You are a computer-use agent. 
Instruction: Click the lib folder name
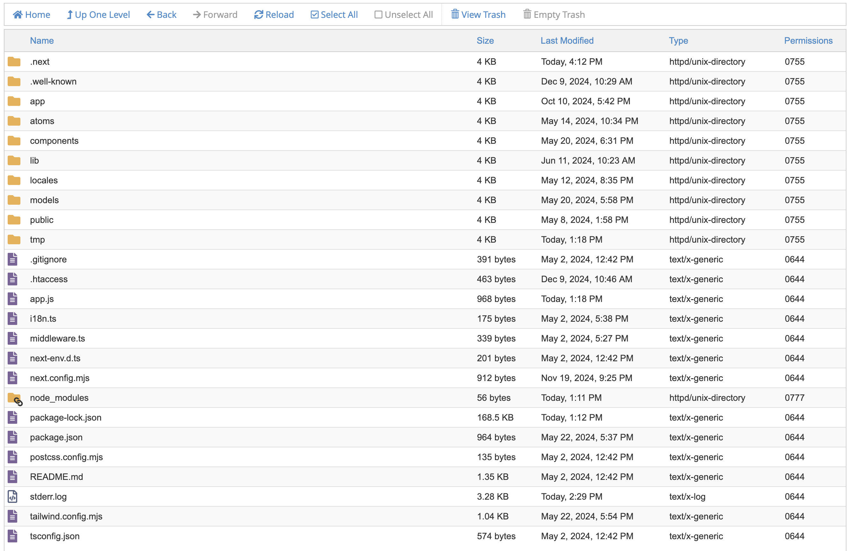[x=34, y=160]
